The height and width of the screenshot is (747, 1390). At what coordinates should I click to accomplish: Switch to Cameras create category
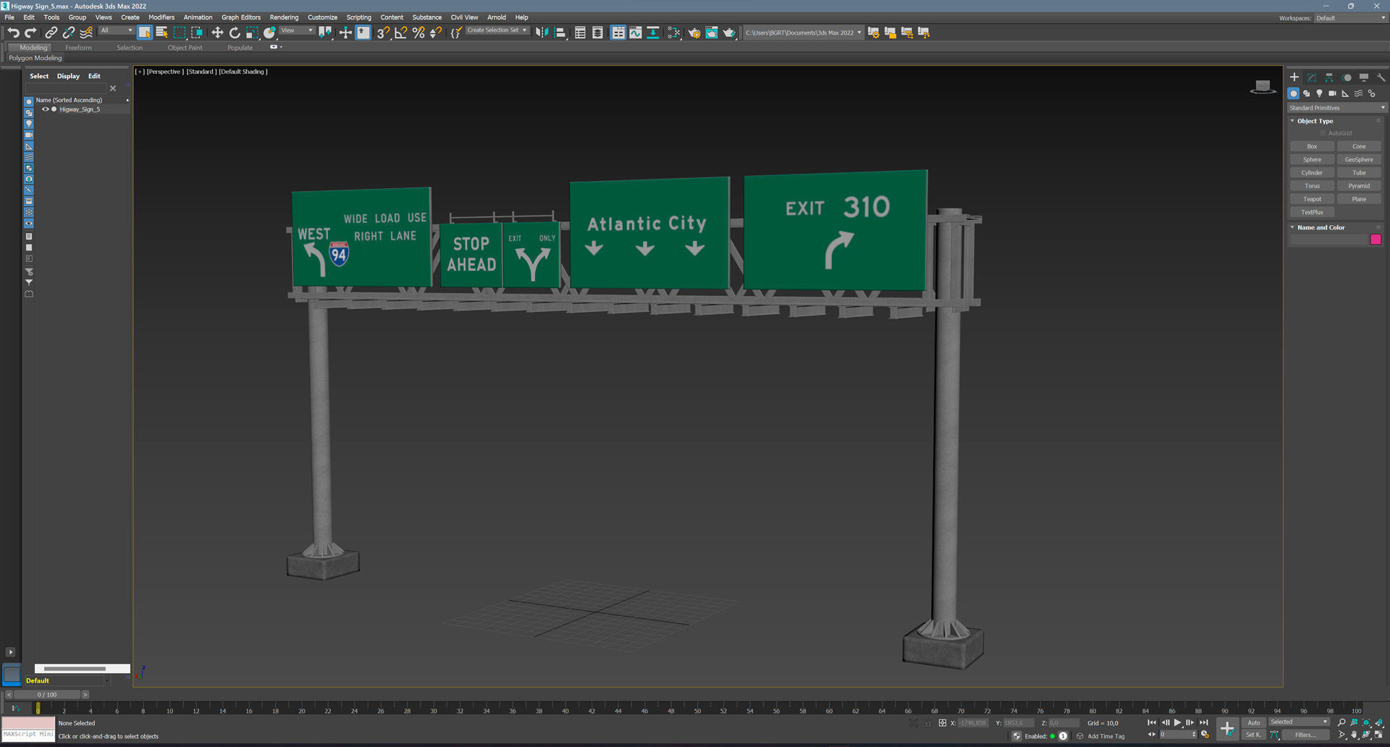click(x=1332, y=93)
